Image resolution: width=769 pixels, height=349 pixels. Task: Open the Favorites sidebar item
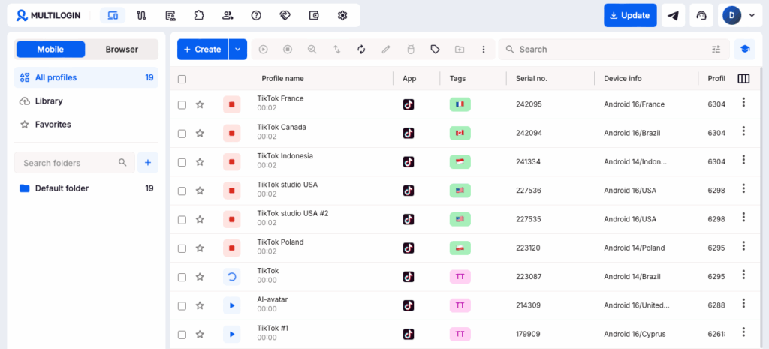coord(86,125)
